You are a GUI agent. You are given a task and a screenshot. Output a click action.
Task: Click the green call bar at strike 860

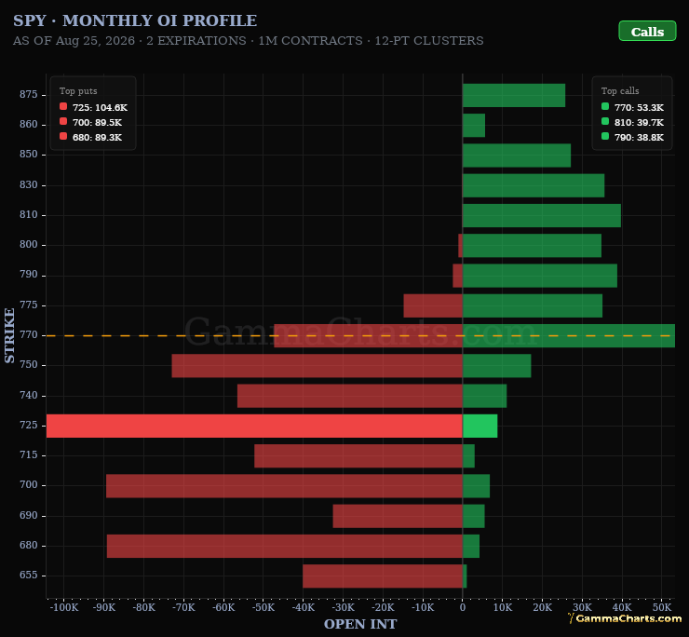pos(474,126)
